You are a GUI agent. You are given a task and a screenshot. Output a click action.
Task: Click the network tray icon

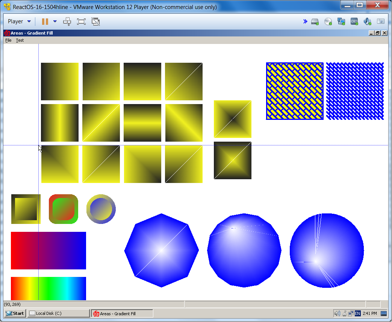pyautogui.click(x=351, y=313)
